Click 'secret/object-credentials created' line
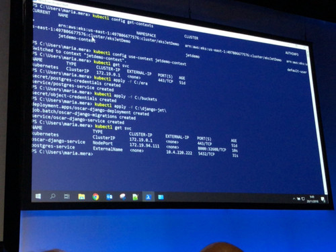This screenshot has height=252, width=336. point(75,96)
